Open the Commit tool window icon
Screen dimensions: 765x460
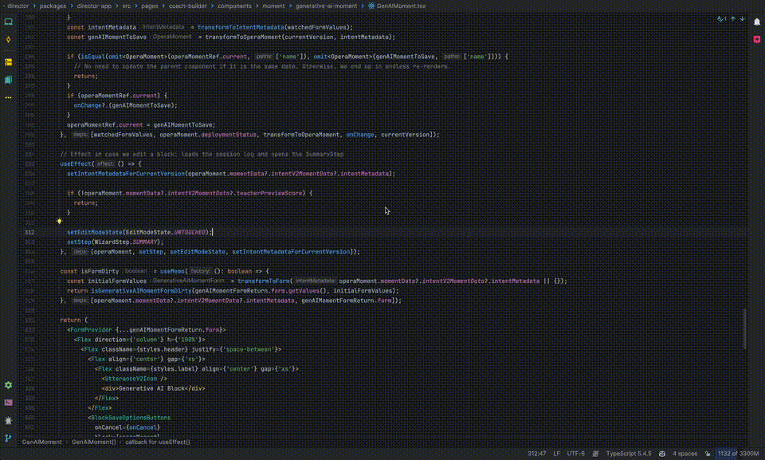pos(8,40)
